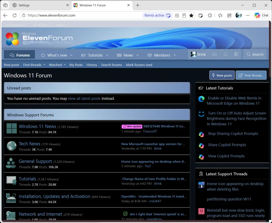Open What's new nav item
The width and height of the screenshot is (272, 223).
[x=55, y=55]
